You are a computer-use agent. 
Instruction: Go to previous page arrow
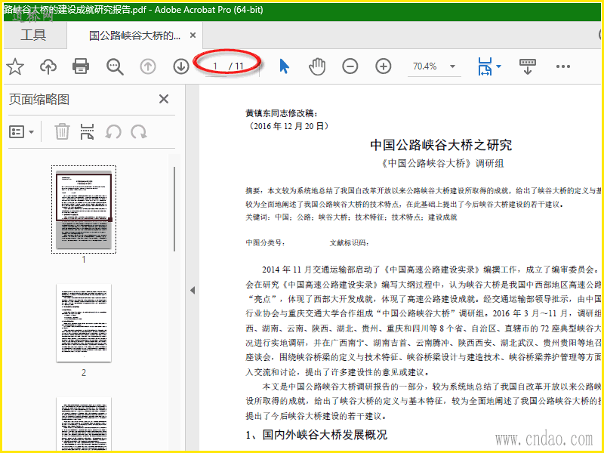click(x=147, y=66)
